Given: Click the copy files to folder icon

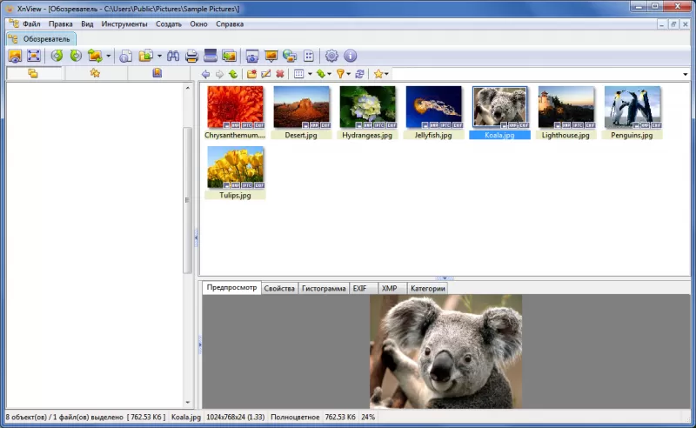Looking at the screenshot, I should 145,56.
